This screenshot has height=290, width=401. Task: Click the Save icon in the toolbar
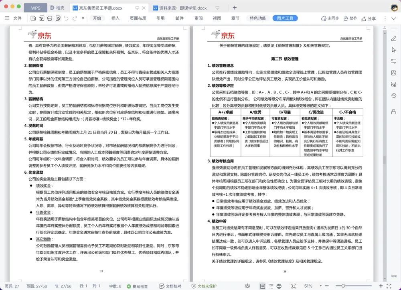point(33,18)
